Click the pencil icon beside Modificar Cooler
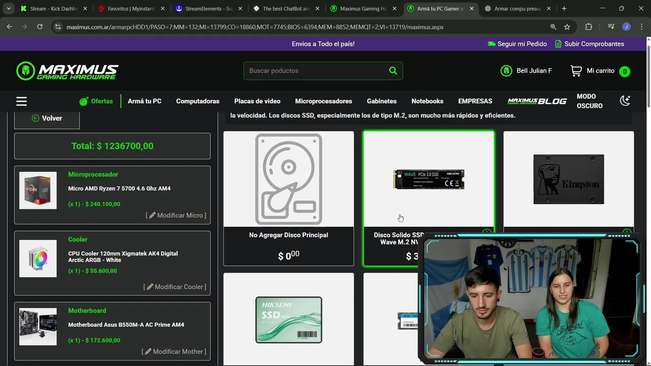 coord(150,287)
